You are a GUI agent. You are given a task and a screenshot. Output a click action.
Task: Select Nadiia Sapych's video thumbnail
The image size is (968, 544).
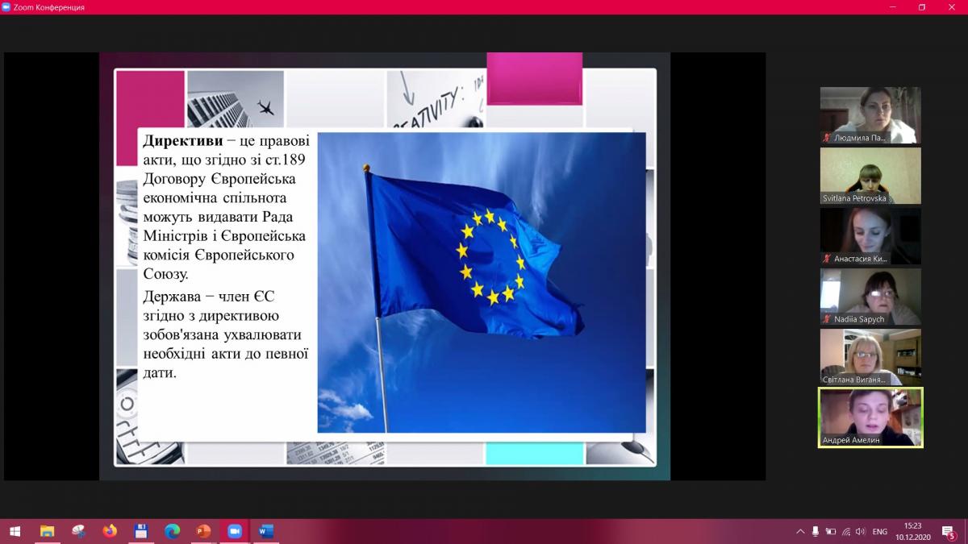(x=870, y=297)
